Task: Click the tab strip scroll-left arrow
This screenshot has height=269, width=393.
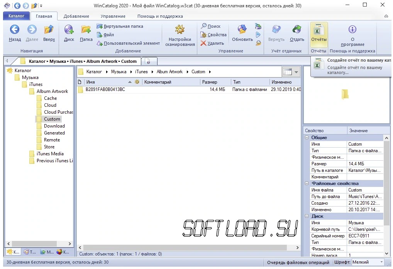Action: pos(7,61)
